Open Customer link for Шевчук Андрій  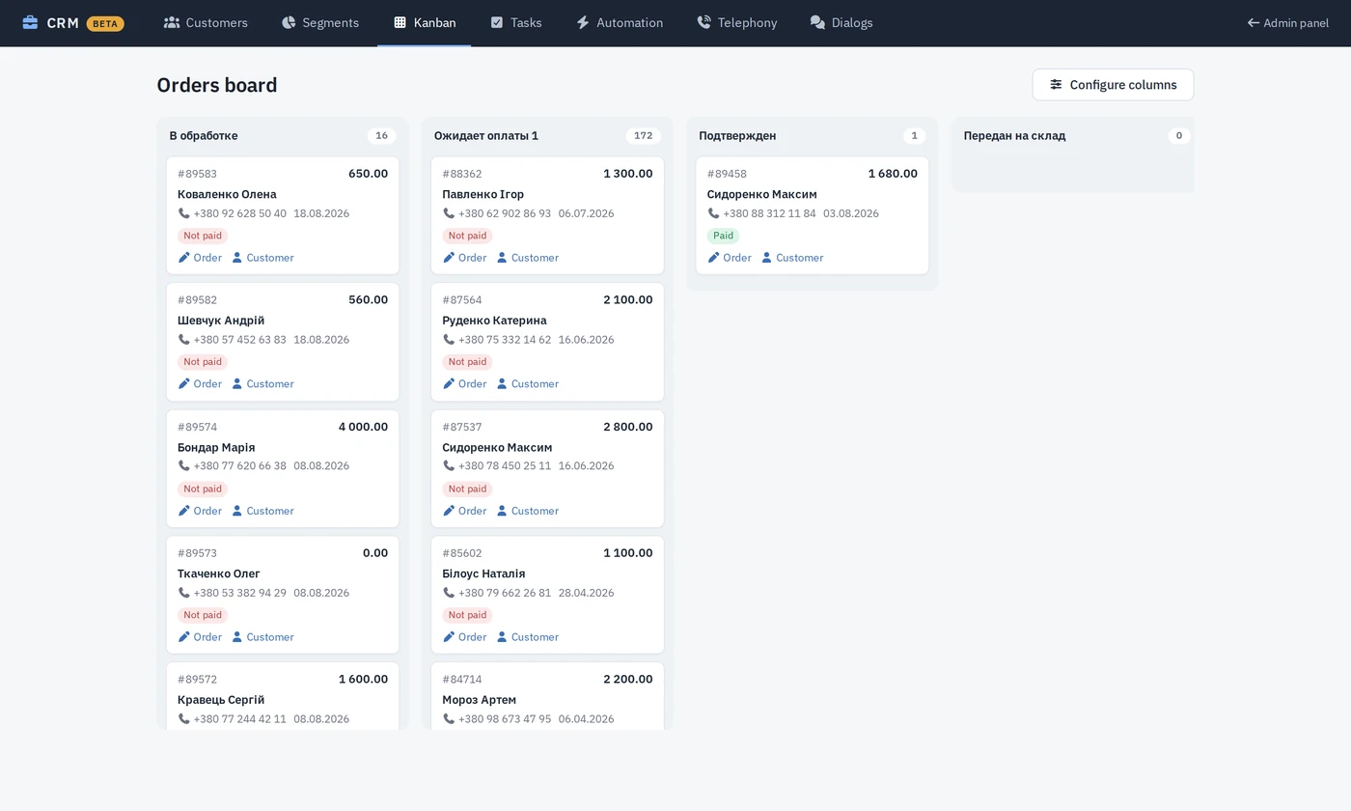262,384
